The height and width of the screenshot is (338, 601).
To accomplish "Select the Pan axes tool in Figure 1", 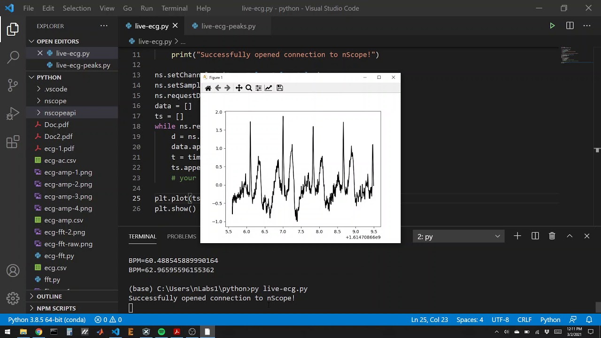I will 239,88.
